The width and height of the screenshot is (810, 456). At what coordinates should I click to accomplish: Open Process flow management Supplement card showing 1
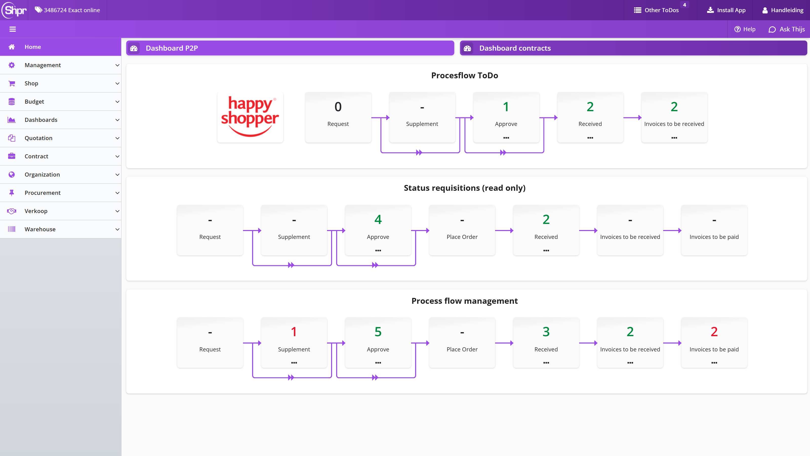(x=294, y=343)
